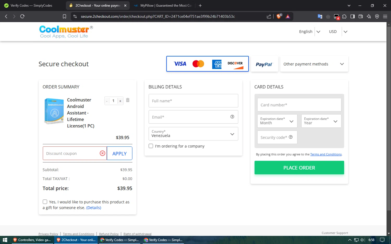The image size is (391, 244).
Task: Switch to Verify Codes — SimplyCodes tab
Action: (x=31, y=5)
